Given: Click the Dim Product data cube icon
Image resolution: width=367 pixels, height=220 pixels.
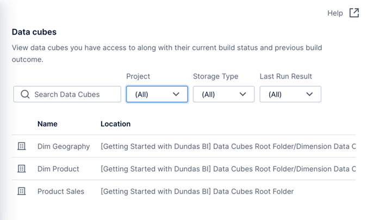Looking at the screenshot, I should (22, 169).
